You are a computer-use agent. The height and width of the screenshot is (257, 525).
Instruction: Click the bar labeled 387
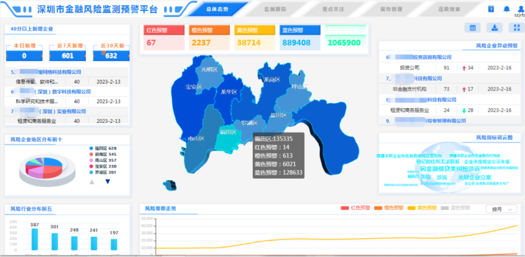coord(35,239)
